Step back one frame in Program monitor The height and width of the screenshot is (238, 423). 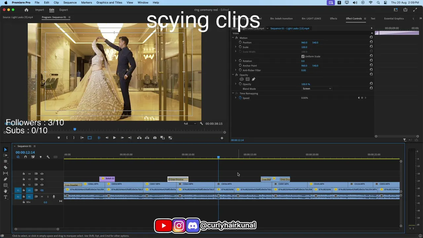pyautogui.click(x=107, y=138)
